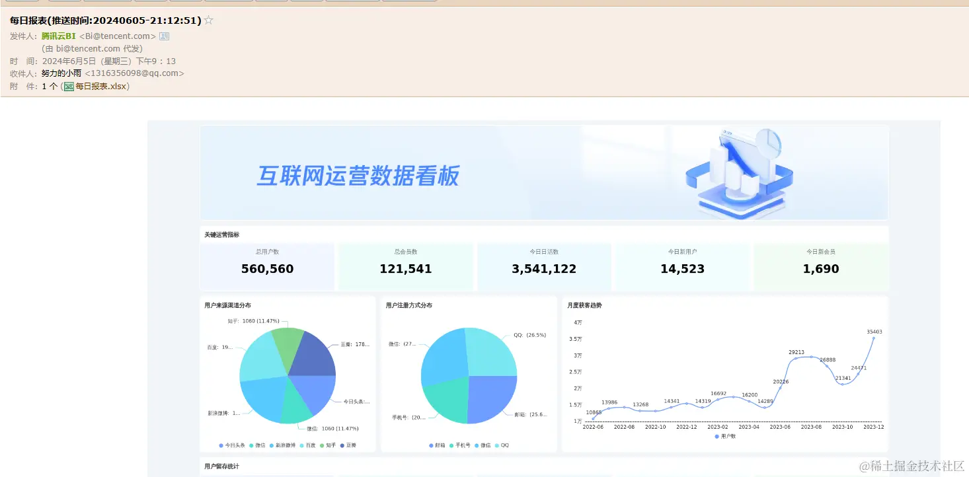Toggle 百度 legend in channel chart
This screenshot has width=969, height=477.
[307, 445]
